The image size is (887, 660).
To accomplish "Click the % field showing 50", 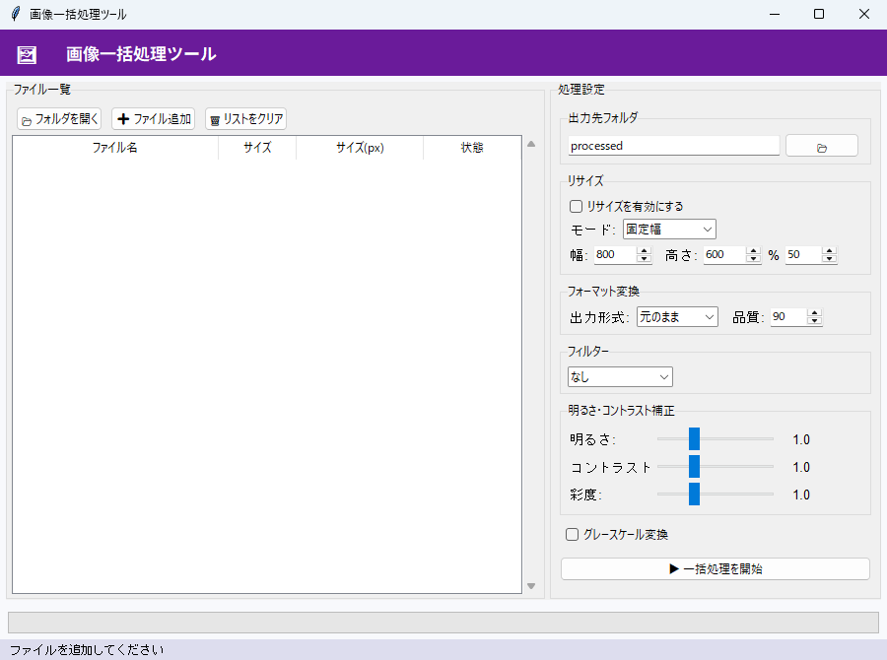I will pos(804,254).
